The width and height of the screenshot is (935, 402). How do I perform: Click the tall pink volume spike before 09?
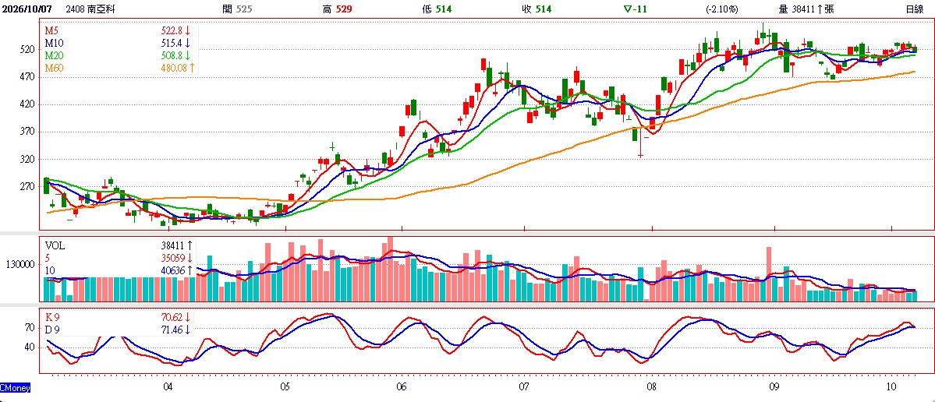[x=769, y=274]
